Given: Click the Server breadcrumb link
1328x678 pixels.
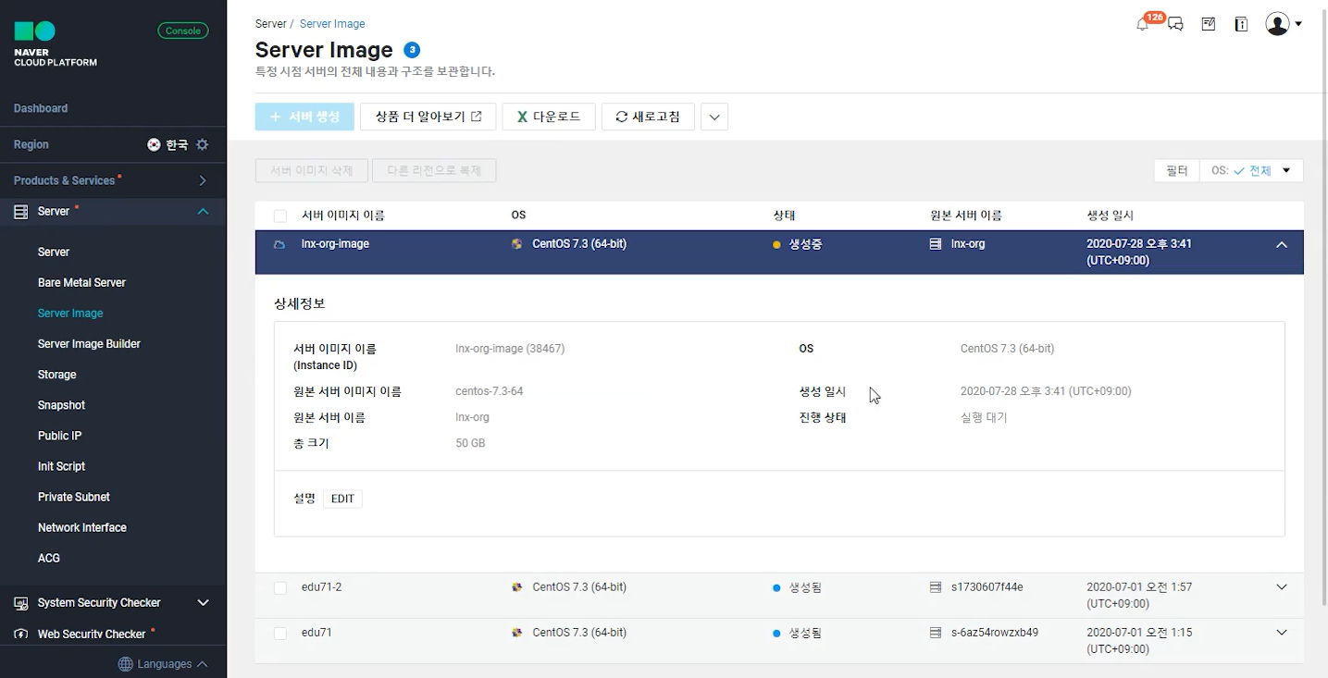Looking at the screenshot, I should [271, 24].
